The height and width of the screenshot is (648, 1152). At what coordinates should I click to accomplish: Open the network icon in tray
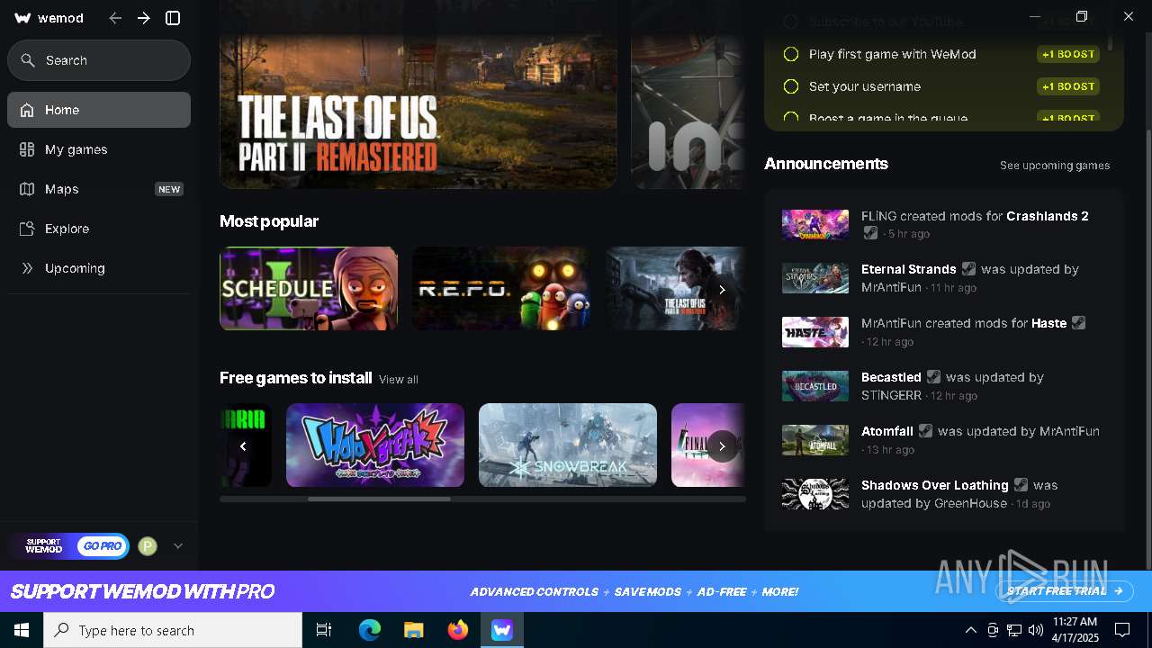click(1014, 630)
